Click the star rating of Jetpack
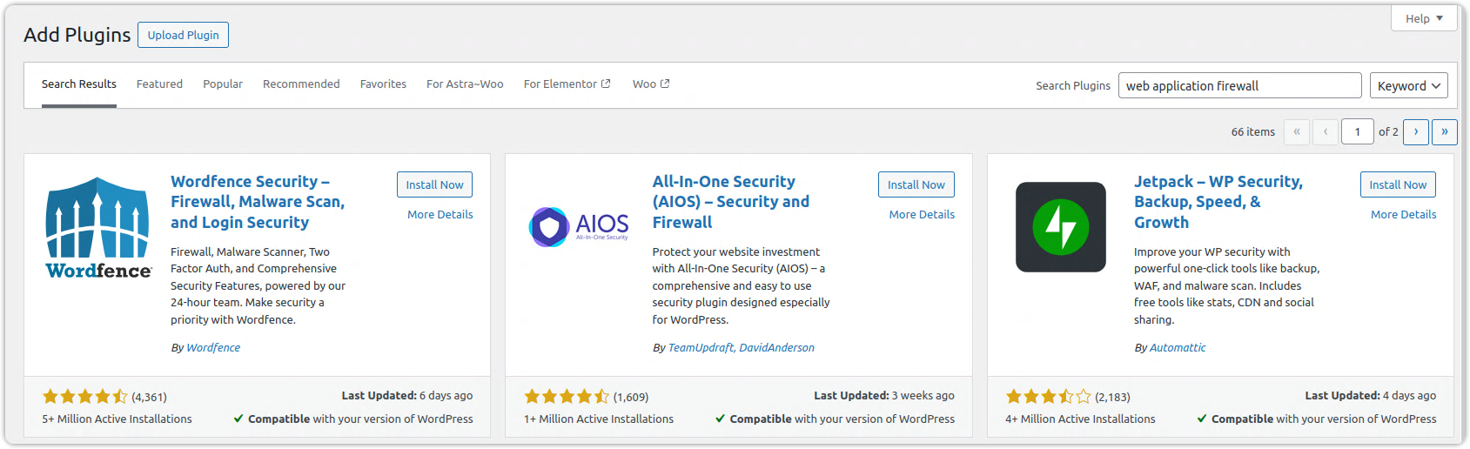Image resolution: width=1470 pixels, height=449 pixels. (1049, 397)
